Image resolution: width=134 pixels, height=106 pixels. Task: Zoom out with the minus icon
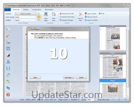coord(113,100)
